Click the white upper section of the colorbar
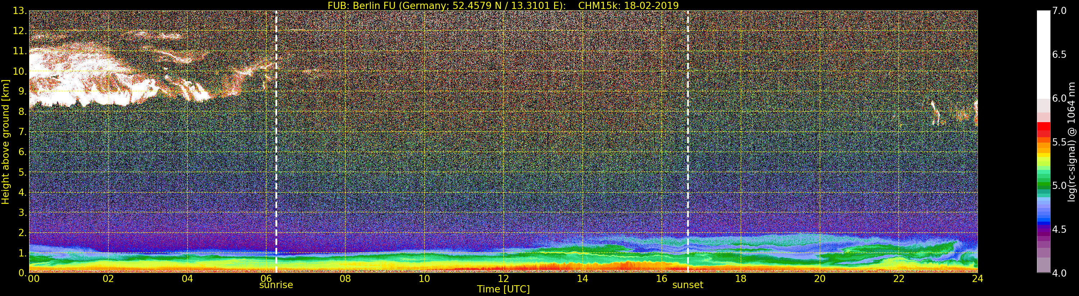The height and width of the screenshot is (296, 1079). coord(1043,55)
